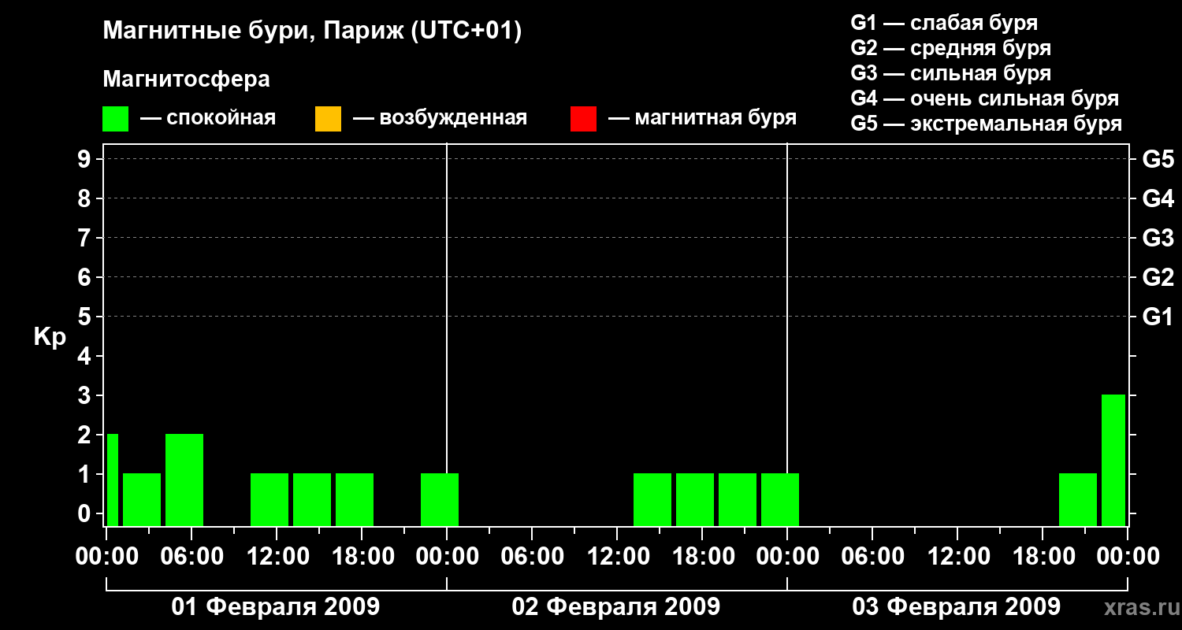Click the '02 Февраля 2009' date label
1182x630 pixels.
point(616,607)
